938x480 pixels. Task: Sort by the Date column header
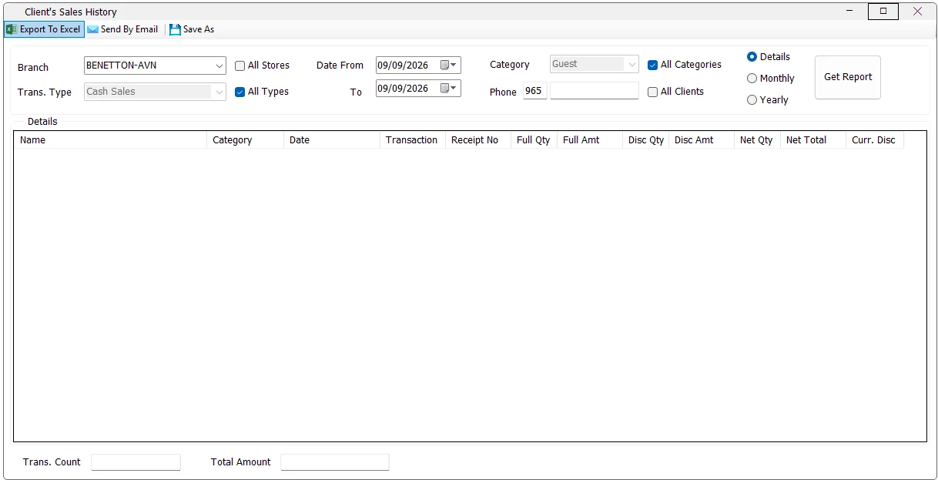coord(332,140)
